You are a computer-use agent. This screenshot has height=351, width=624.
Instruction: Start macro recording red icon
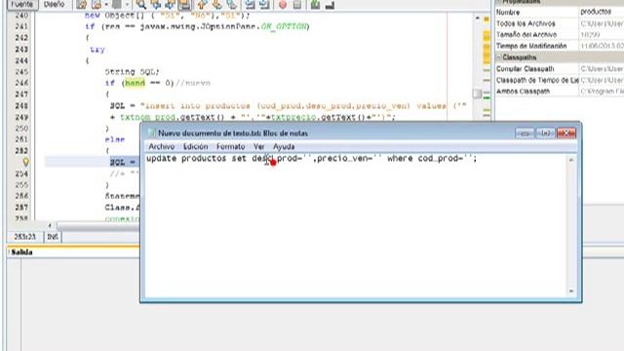coord(283,5)
